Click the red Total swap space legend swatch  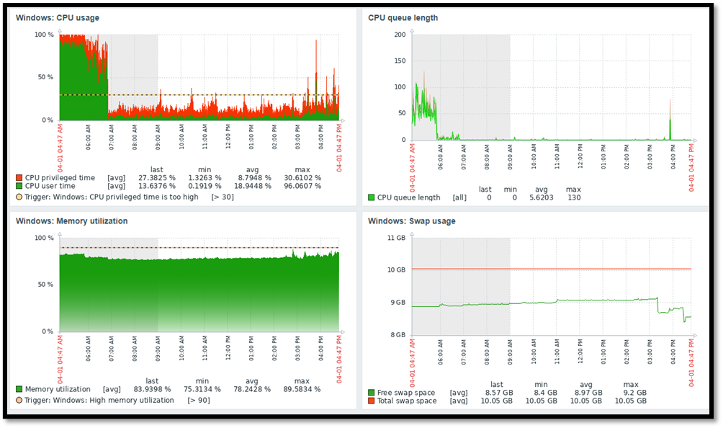tap(372, 401)
